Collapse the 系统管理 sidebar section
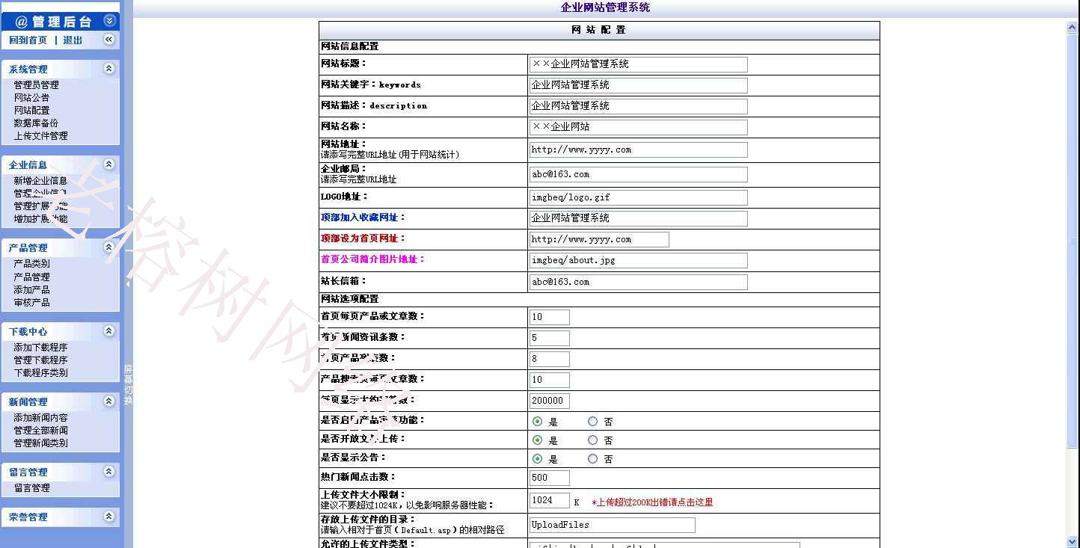The width and height of the screenshot is (1080, 548). 109,69
